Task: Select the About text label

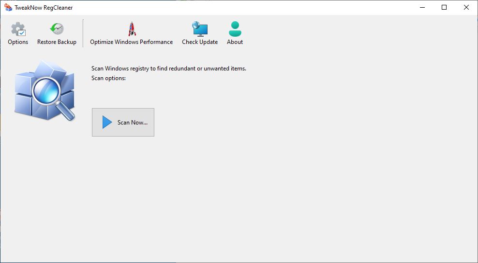Action: [235, 42]
